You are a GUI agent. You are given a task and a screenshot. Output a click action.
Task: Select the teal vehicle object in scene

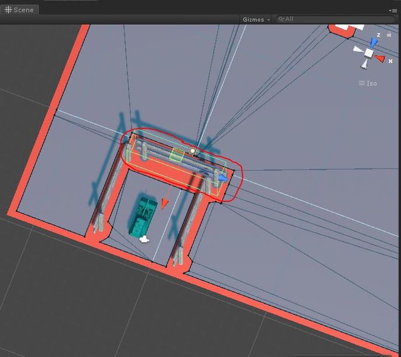pyautogui.click(x=143, y=215)
